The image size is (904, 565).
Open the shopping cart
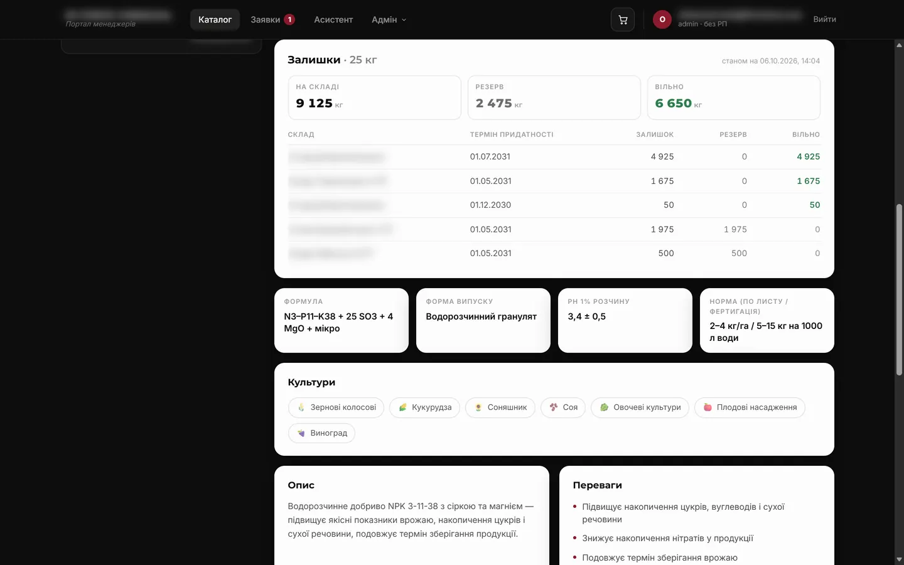pyautogui.click(x=623, y=19)
